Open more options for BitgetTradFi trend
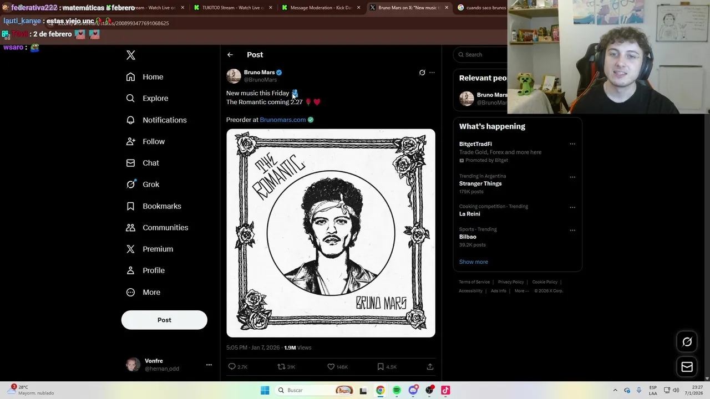Viewport: 710px width, 399px height. point(572,144)
